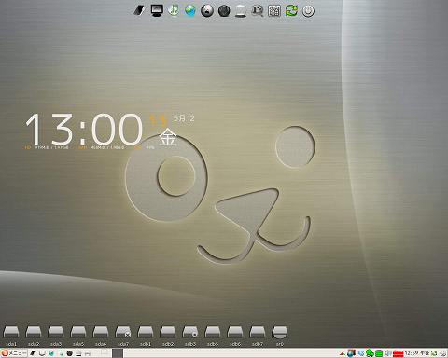Click the plain dark sphere icon in dock
The image size is (448, 358).
pyautogui.click(x=224, y=11)
